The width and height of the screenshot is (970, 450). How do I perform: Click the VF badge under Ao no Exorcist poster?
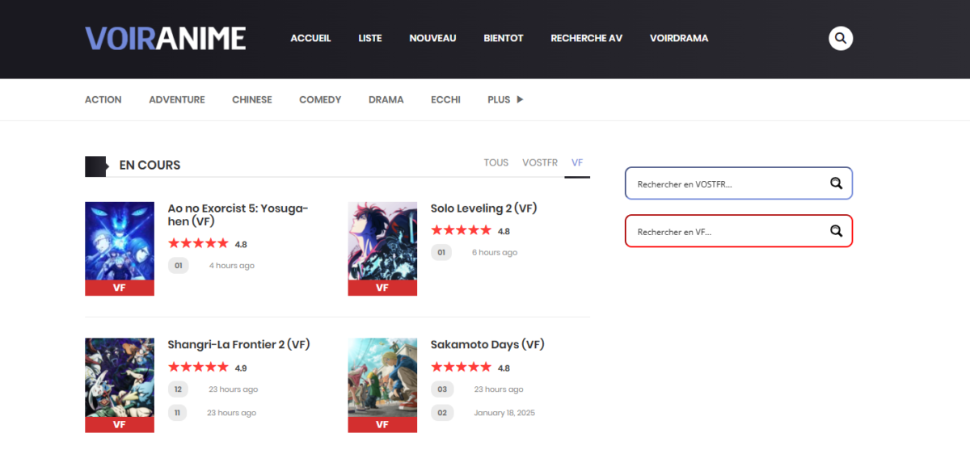point(120,288)
